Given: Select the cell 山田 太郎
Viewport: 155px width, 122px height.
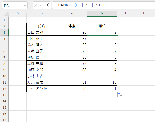Looking at the screenshot, I should 42,32.
